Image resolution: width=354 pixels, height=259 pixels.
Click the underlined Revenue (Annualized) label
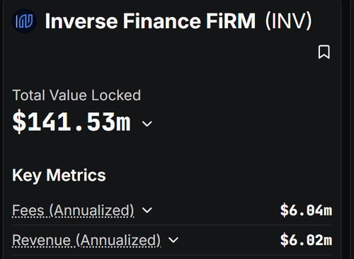pos(86,240)
